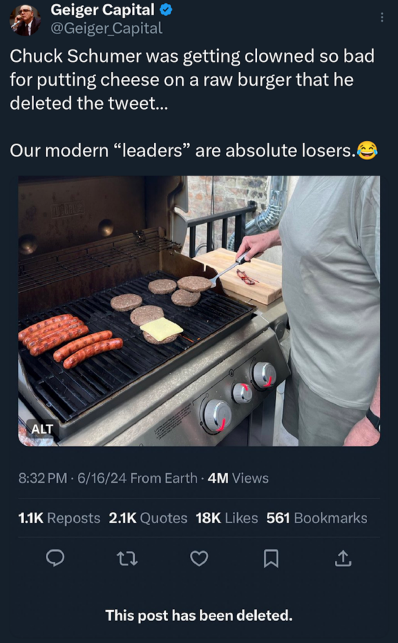Click the @Geiger_Capital handle
This screenshot has width=398, height=643.
pos(106,28)
